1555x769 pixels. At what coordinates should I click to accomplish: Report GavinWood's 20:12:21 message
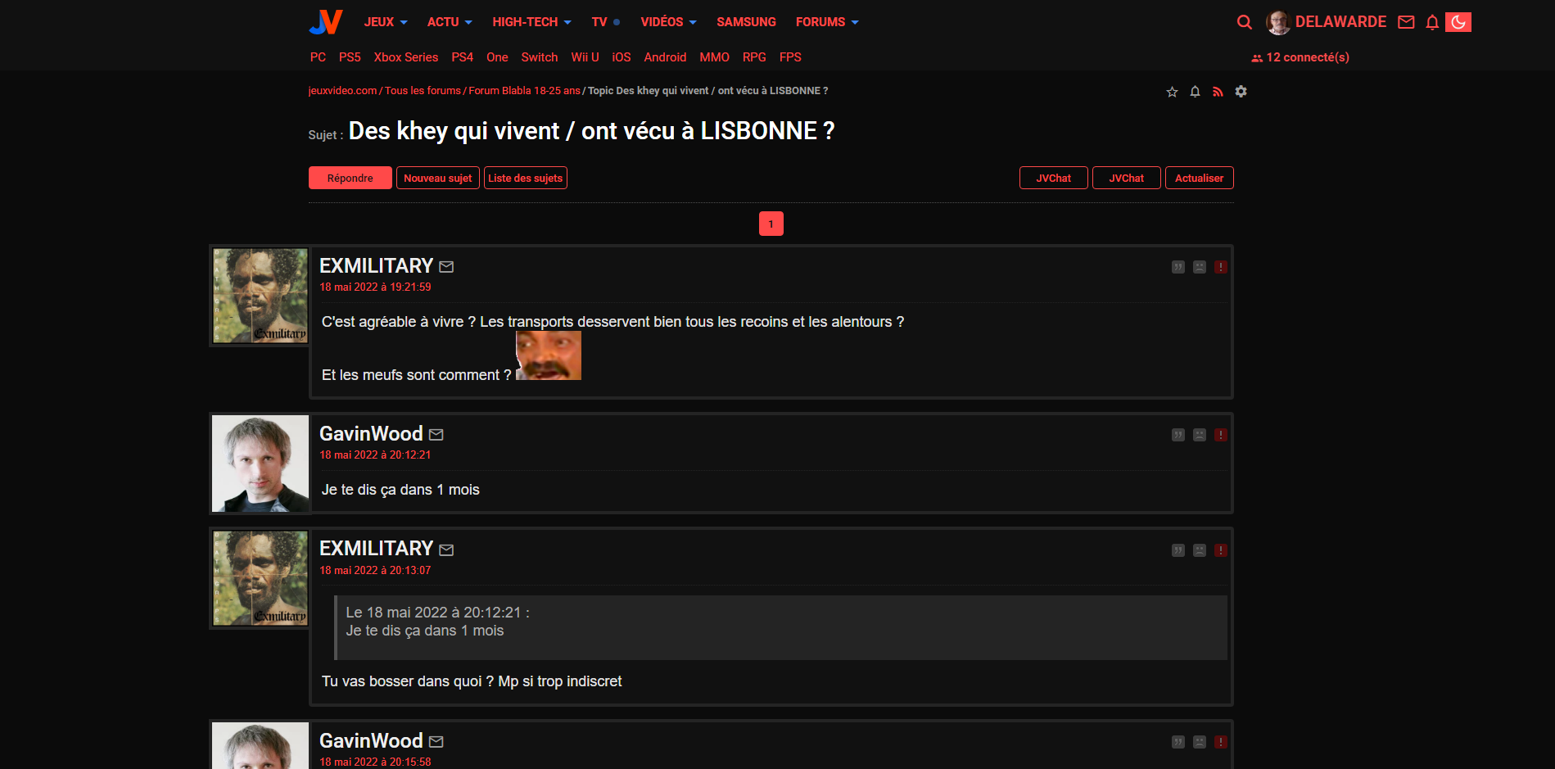[1221, 435]
